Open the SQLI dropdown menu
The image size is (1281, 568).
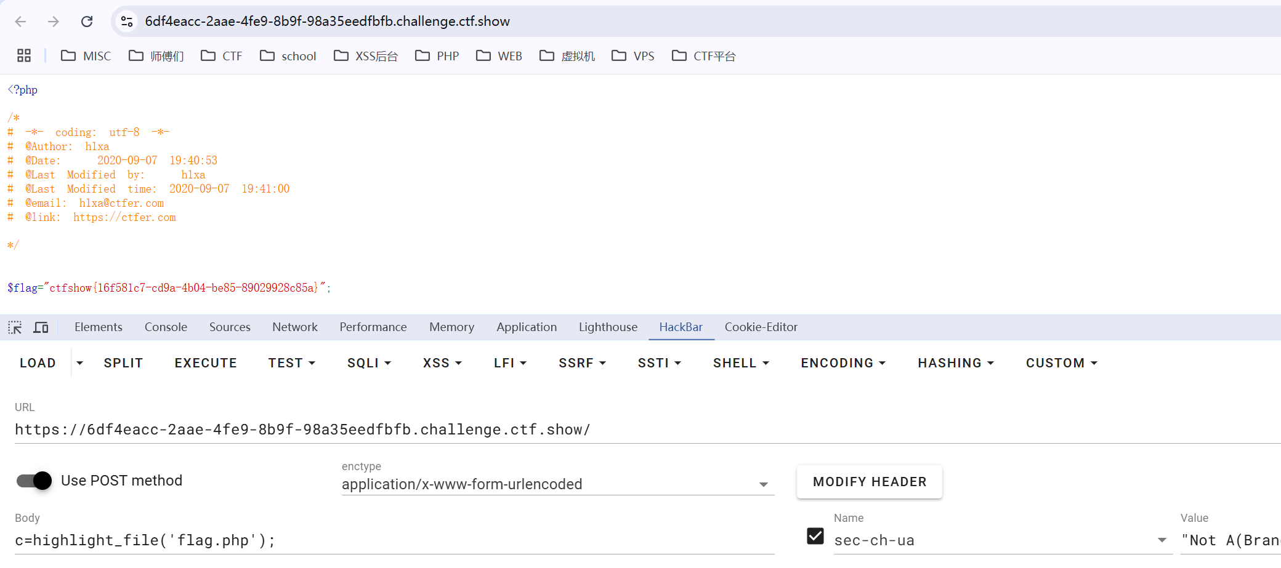pyautogui.click(x=369, y=363)
